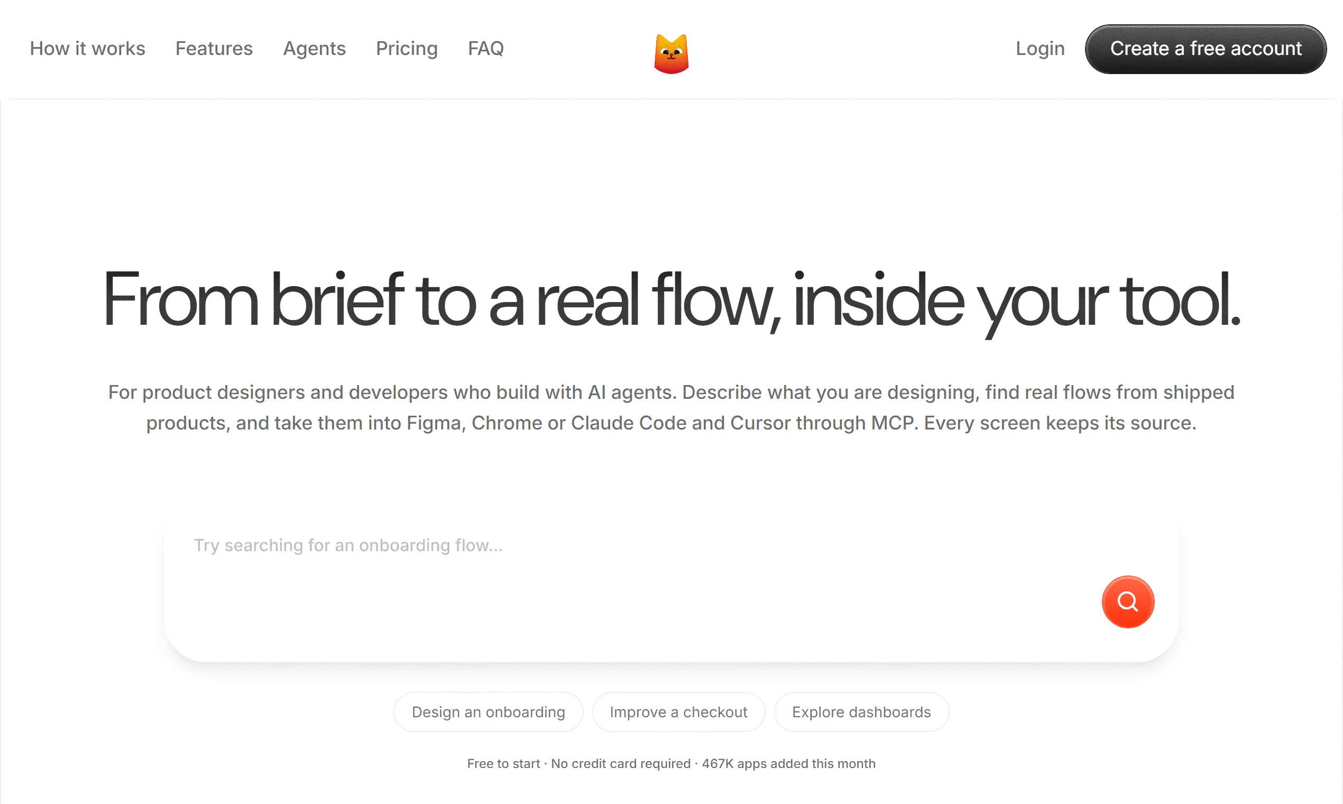The image size is (1343, 804).
Task: Click the Login link
Action: point(1040,49)
